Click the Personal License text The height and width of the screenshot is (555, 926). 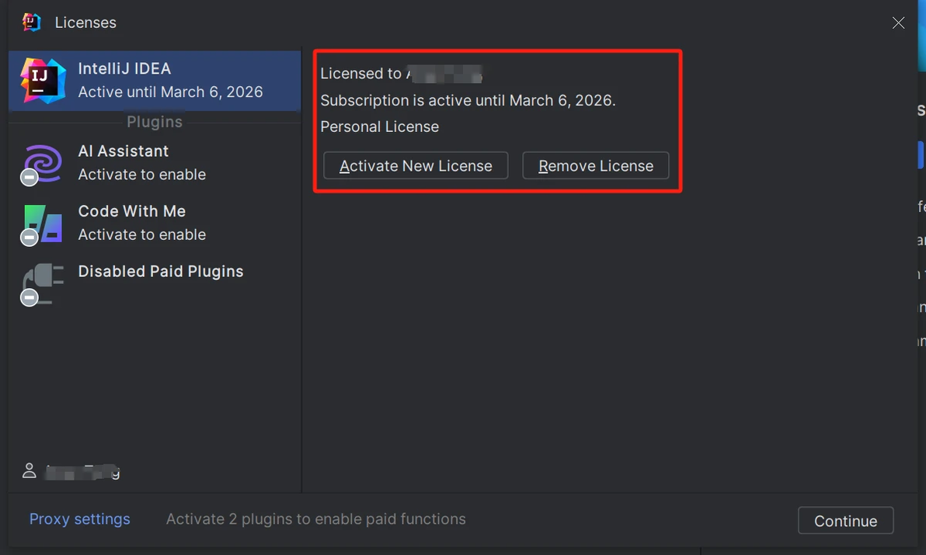(380, 127)
